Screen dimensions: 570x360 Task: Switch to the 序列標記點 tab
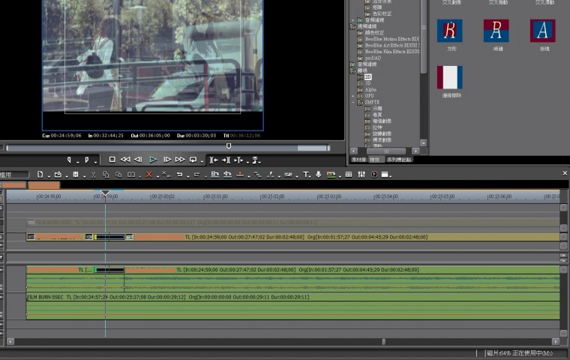[x=399, y=160]
